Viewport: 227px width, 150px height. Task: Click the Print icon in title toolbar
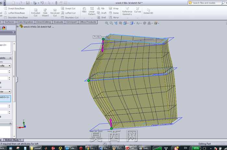tap(35, 3)
